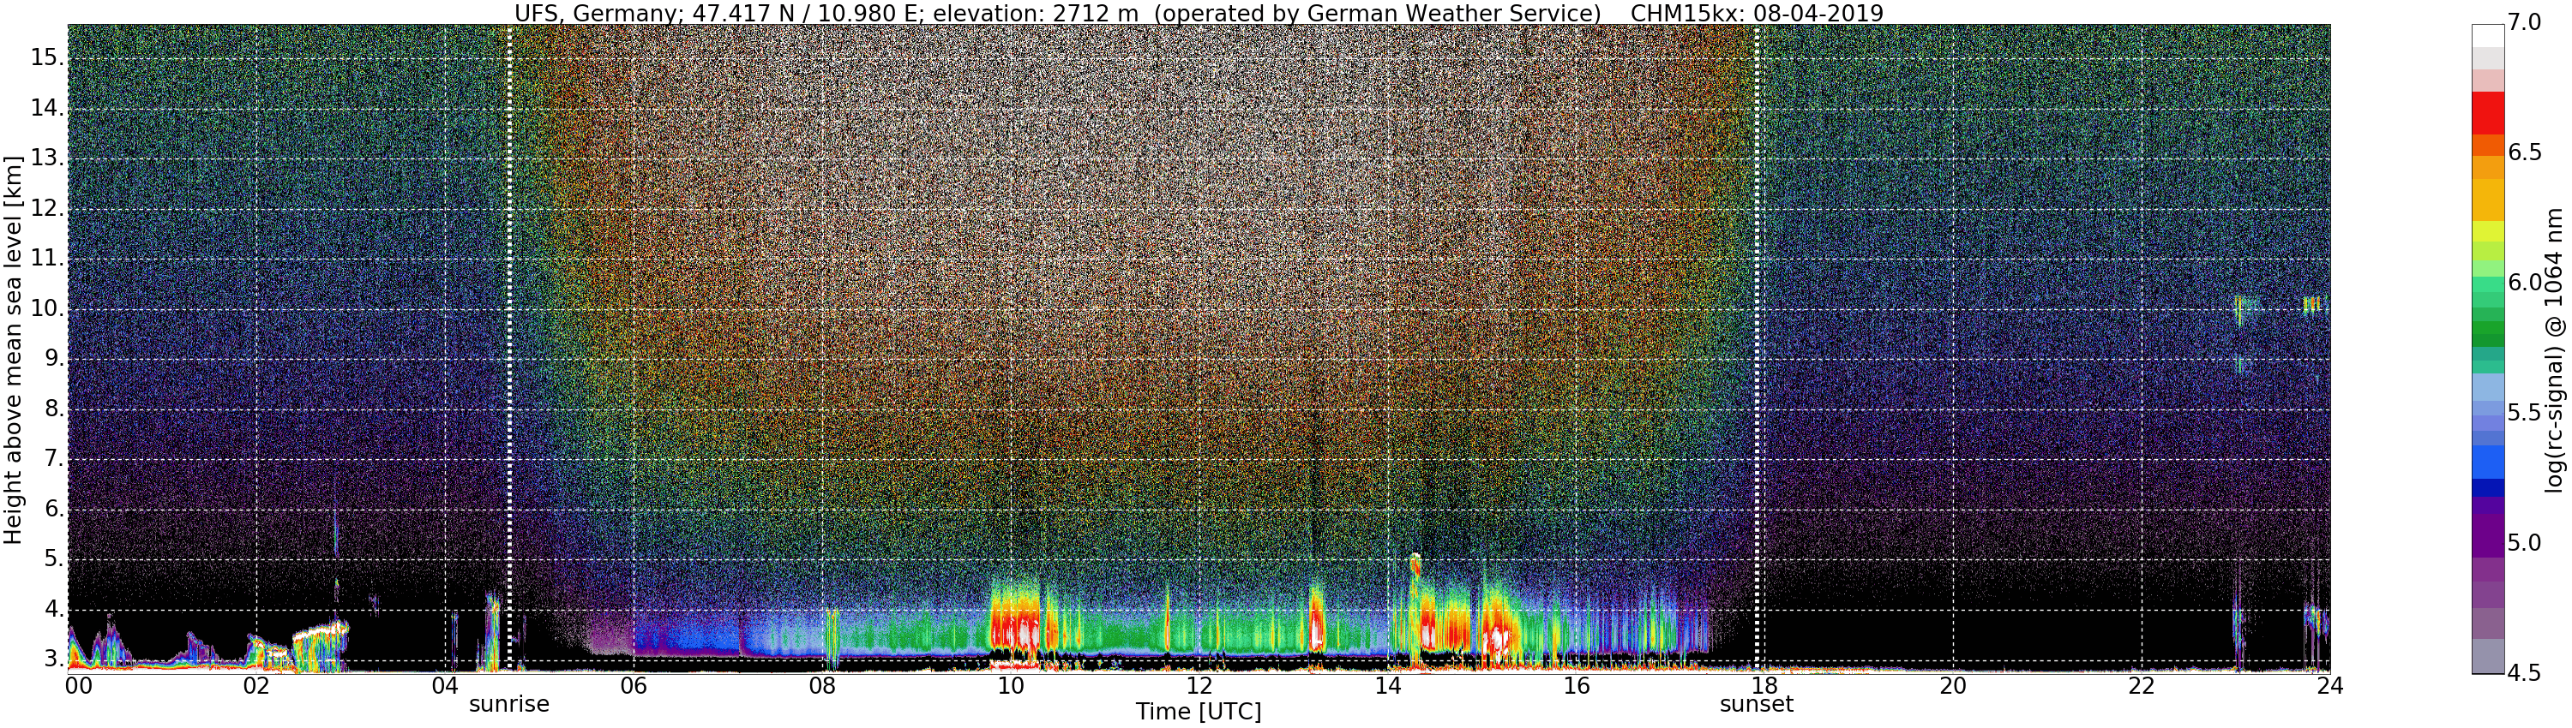Click height axis tick '15.'
Image resolution: width=2572 pixels, height=728 pixels.
[x=47, y=58]
